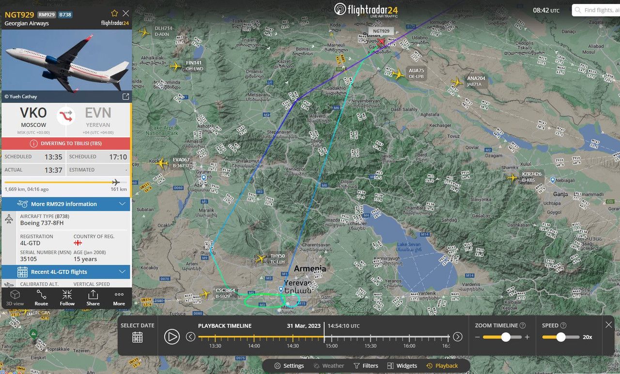Click the aircraft photo thumbnail

[x=66, y=60]
